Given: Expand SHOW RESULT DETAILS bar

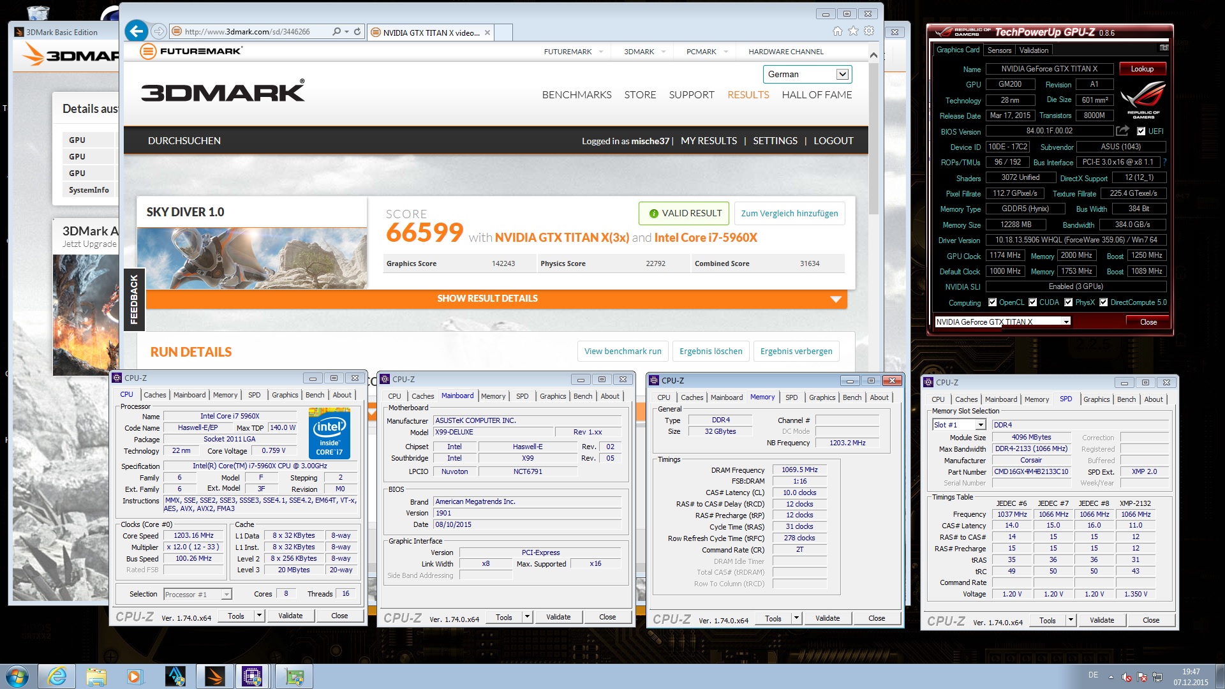Looking at the screenshot, I should point(496,299).
